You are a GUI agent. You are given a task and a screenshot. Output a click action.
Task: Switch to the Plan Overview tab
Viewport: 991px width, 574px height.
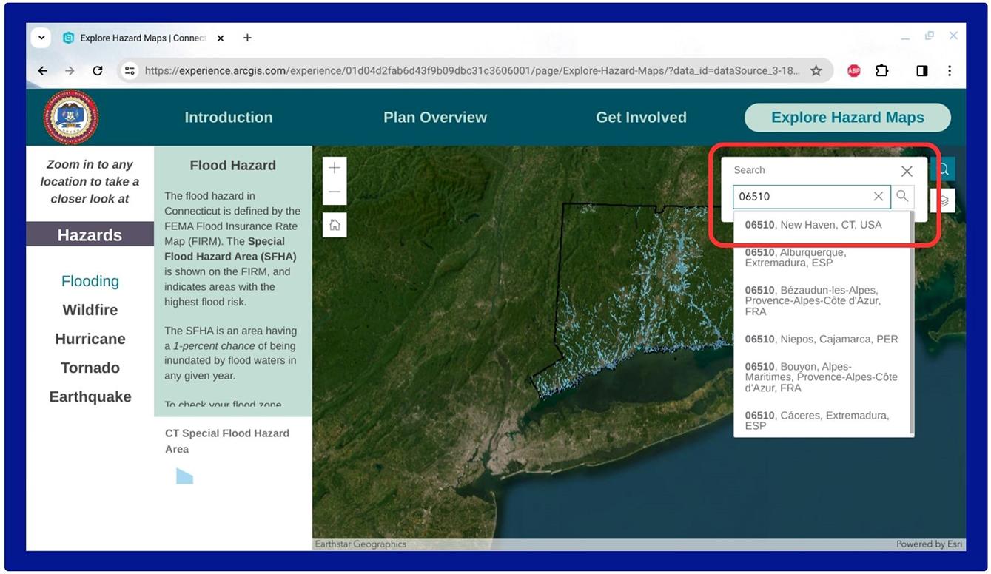coord(434,116)
